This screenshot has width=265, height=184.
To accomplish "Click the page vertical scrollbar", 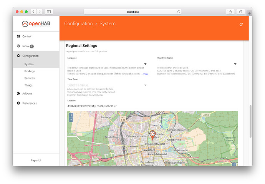I will pos(250,121).
